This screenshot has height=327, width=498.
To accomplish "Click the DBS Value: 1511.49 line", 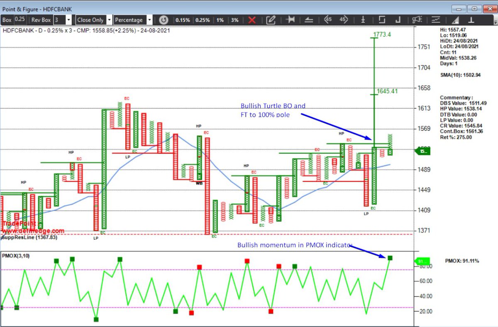I will click(463, 103).
